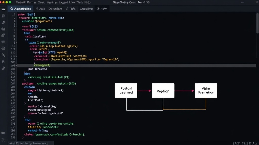Open the folder icon in the sidebar

(3, 29)
